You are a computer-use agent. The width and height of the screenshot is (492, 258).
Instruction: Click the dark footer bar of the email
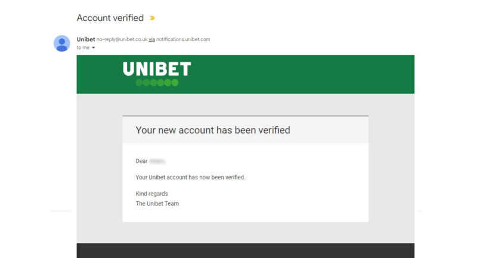click(x=245, y=250)
